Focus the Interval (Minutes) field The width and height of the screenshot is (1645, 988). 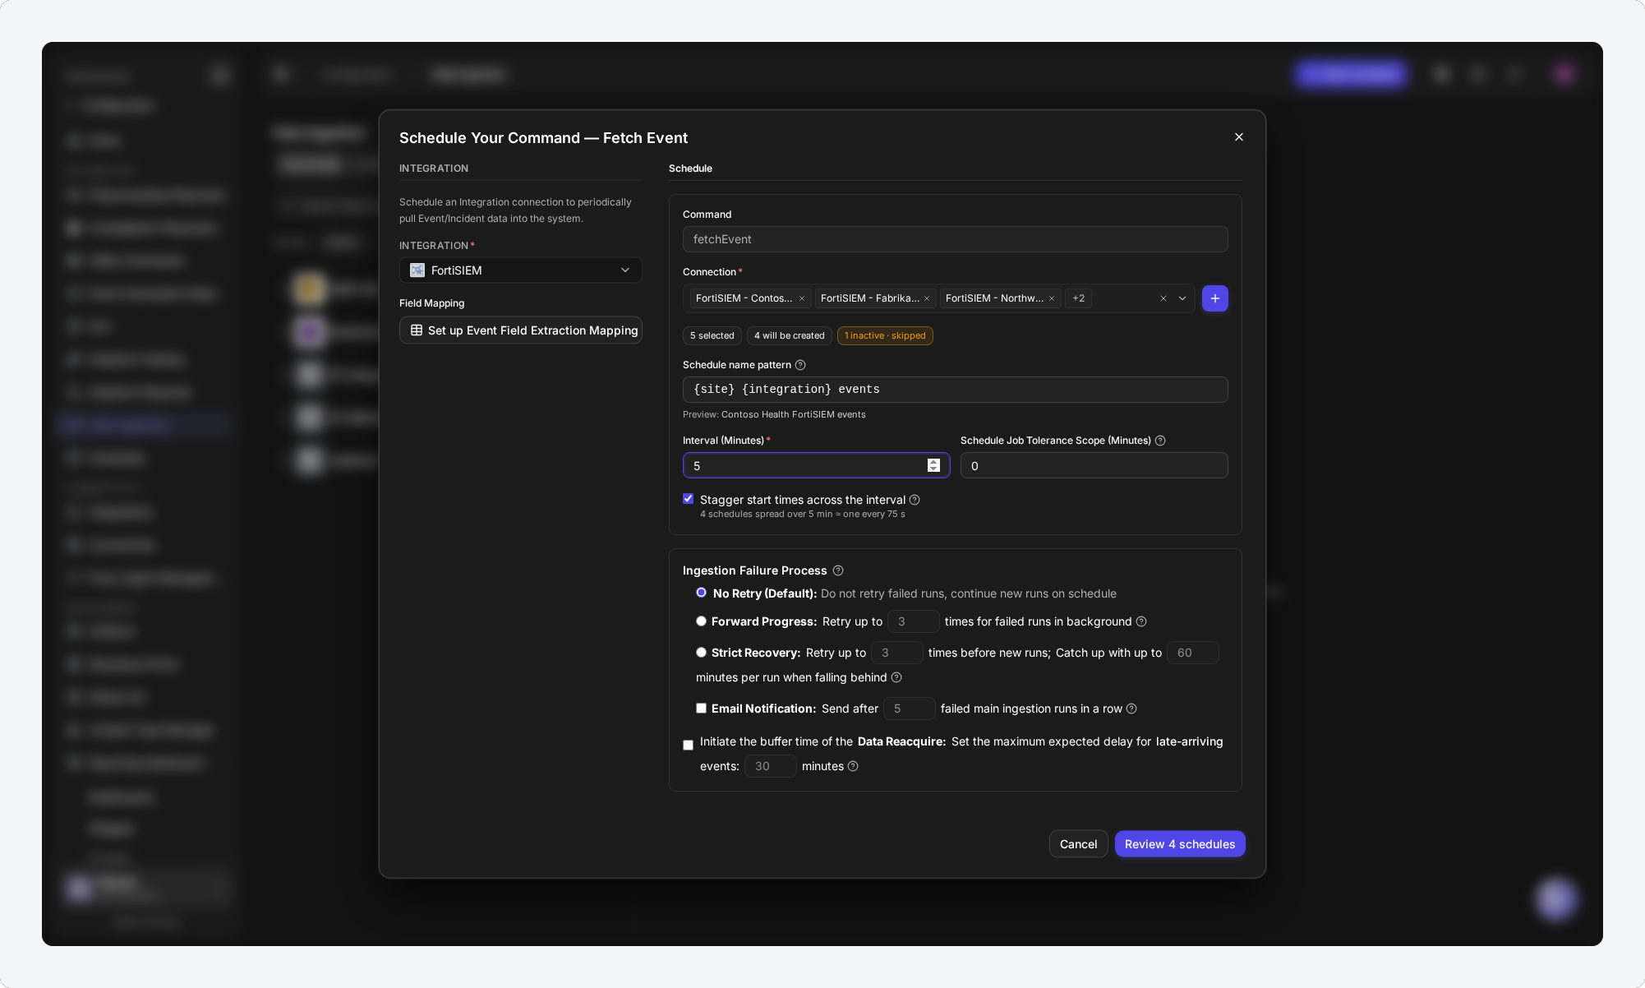coord(816,465)
